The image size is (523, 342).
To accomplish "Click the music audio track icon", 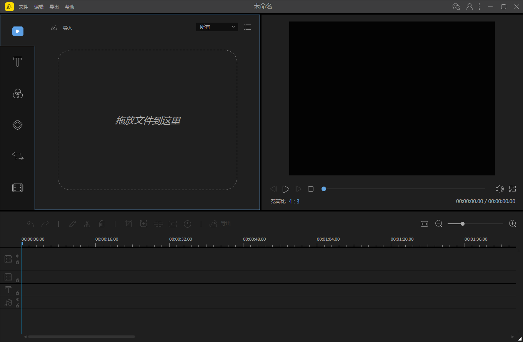I will (8, 302).
